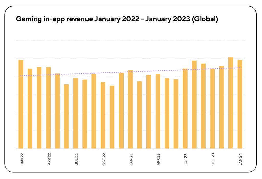Click the chart title text
This screenshot has height=179, width=262.
pyautogui.click(x=117, y=19)
